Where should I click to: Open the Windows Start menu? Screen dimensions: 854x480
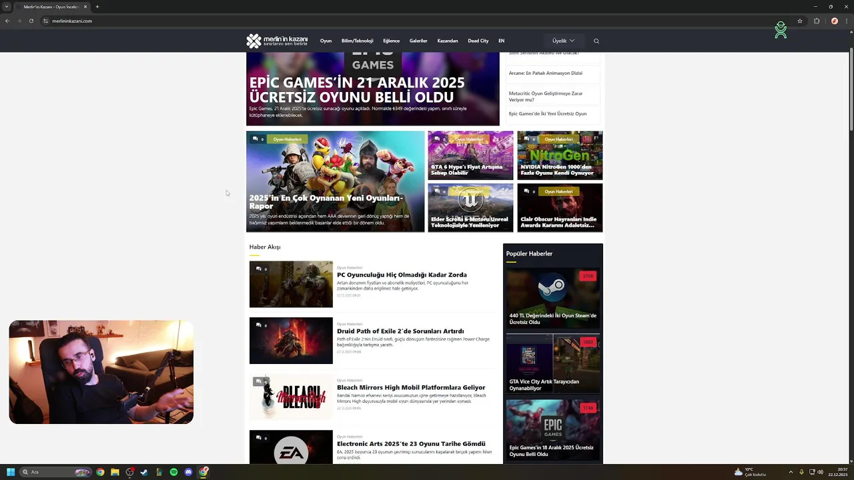pyautogui.click(x=11, y=472)
